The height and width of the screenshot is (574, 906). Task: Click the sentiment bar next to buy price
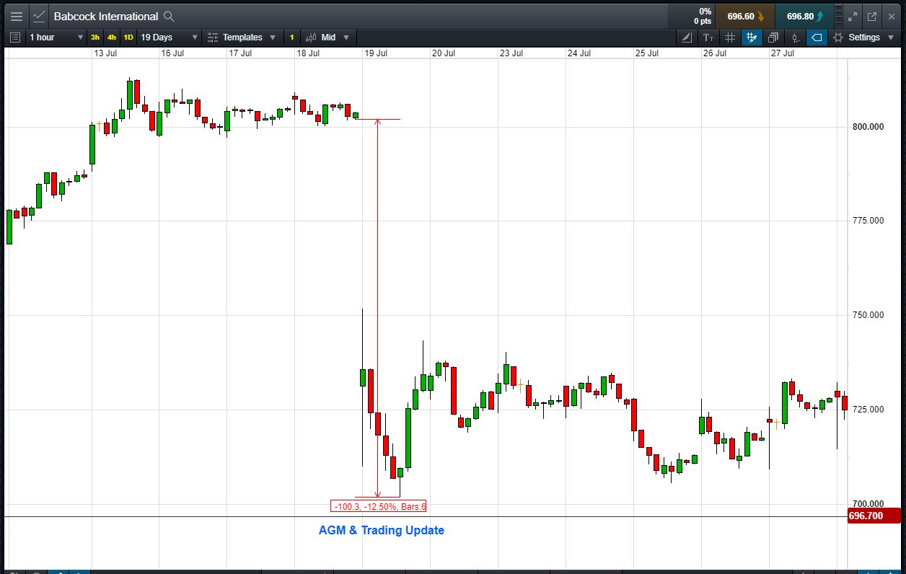pos(838,16)
